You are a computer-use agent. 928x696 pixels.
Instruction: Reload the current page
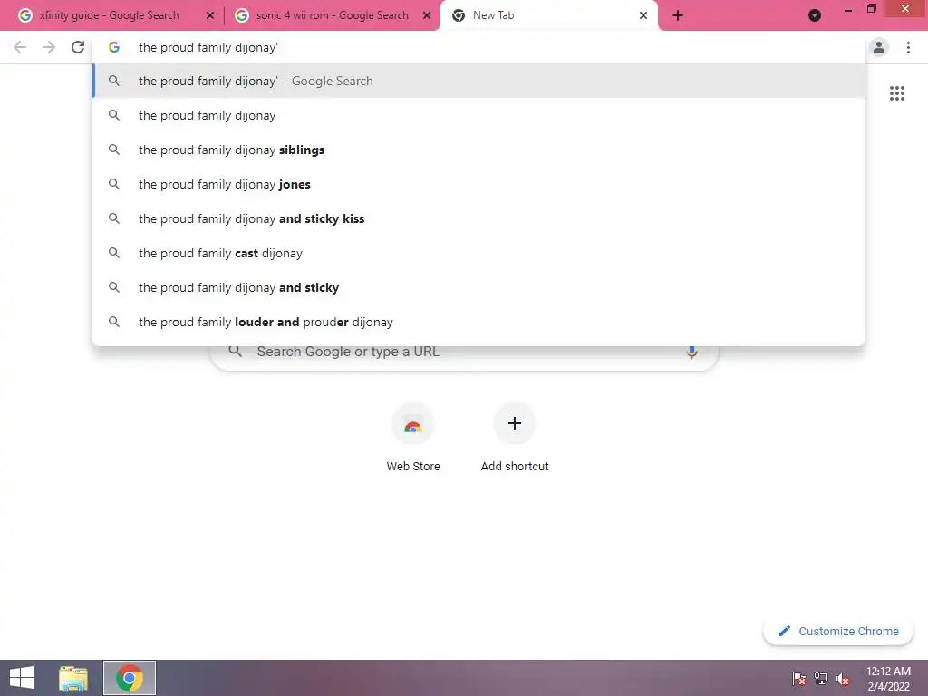point(78,47)
